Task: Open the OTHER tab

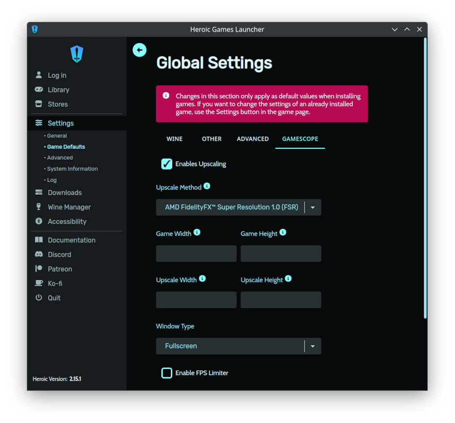Action: (x=212, y=139)
